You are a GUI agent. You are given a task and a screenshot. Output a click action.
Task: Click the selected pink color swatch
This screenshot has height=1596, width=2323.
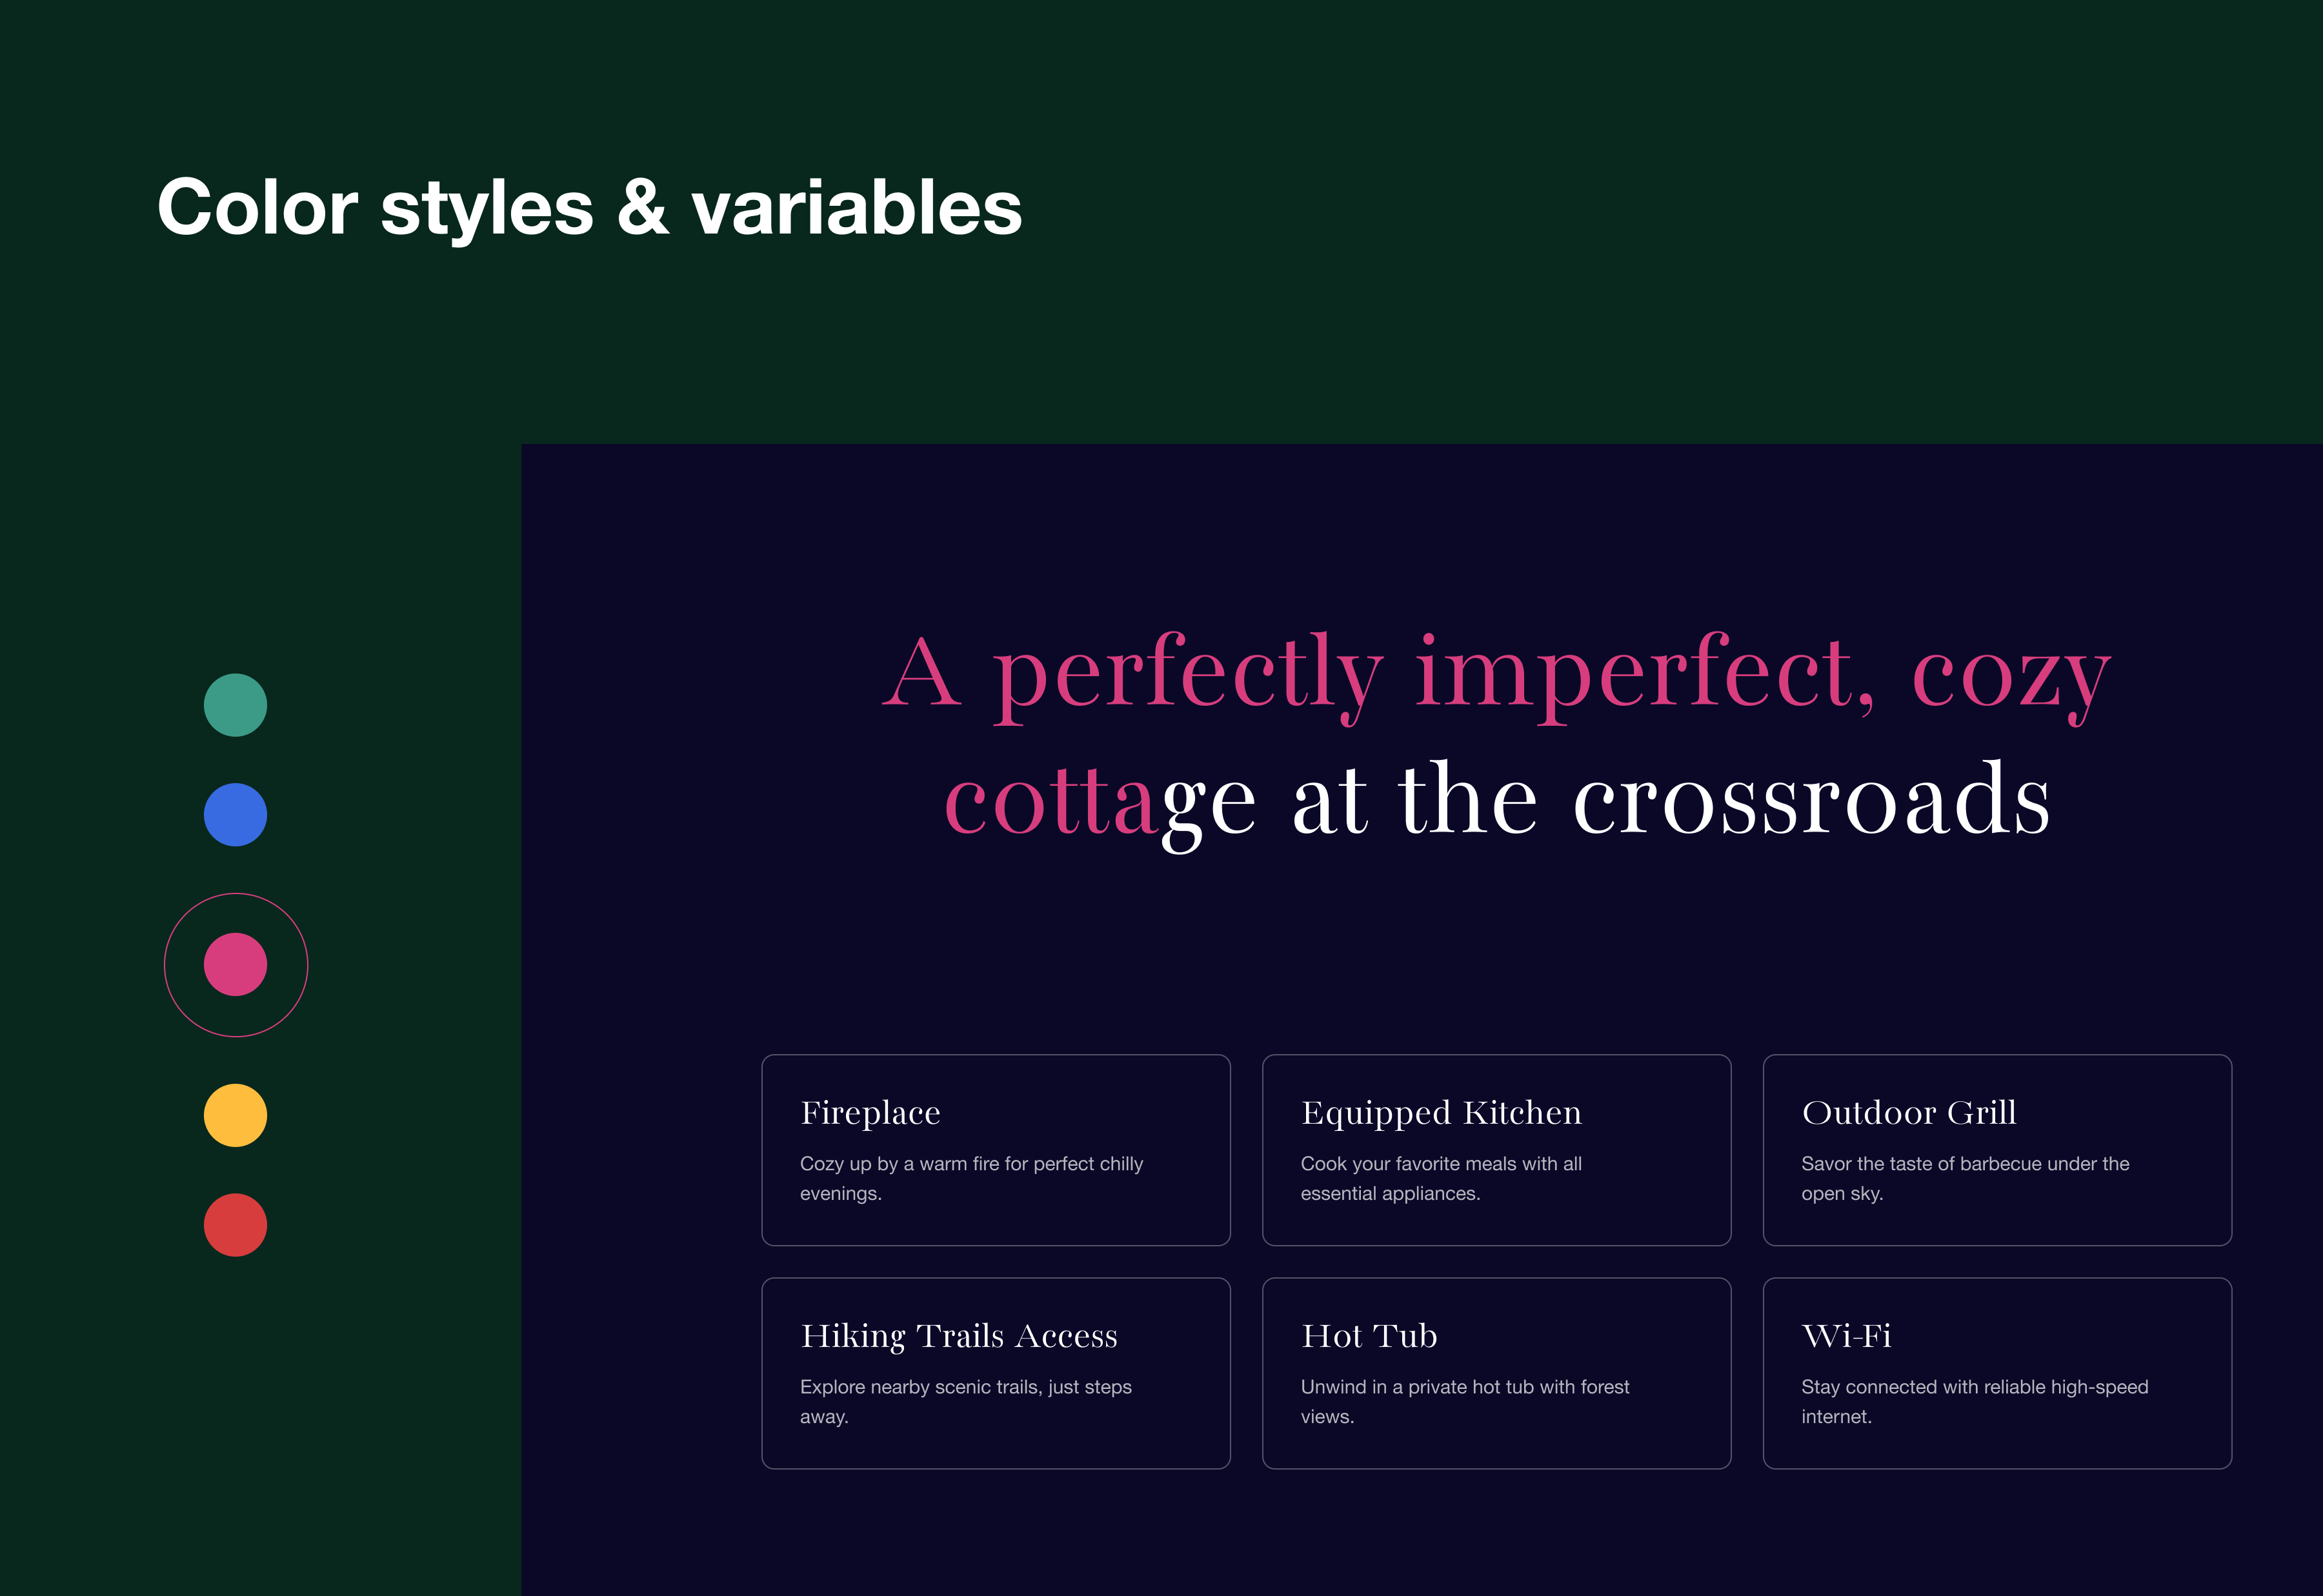(x=235, y=965)
